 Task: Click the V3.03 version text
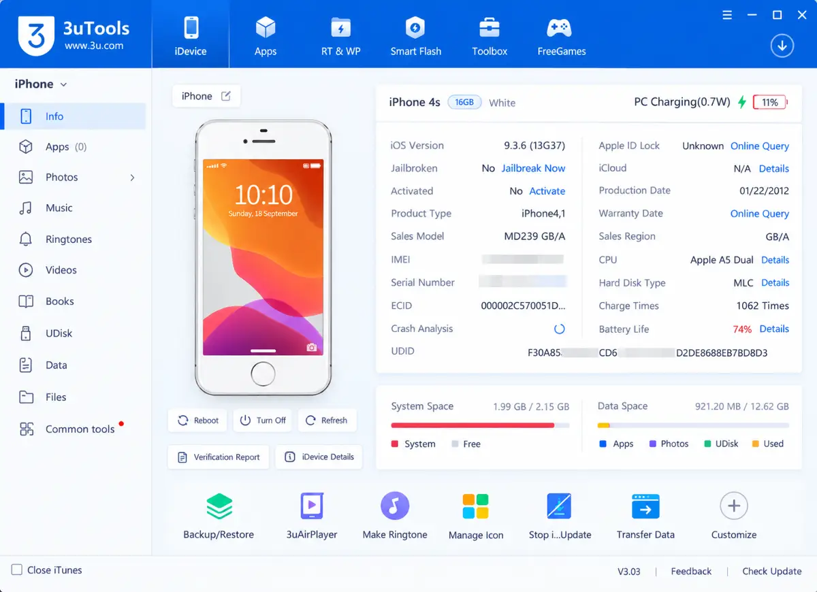[x=629, y=572]
